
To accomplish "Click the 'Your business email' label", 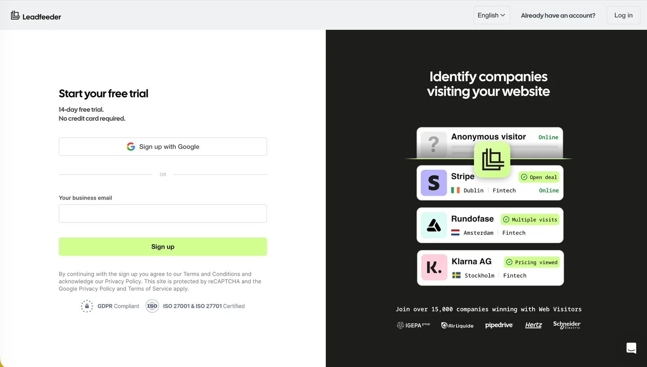I will 85,198.
